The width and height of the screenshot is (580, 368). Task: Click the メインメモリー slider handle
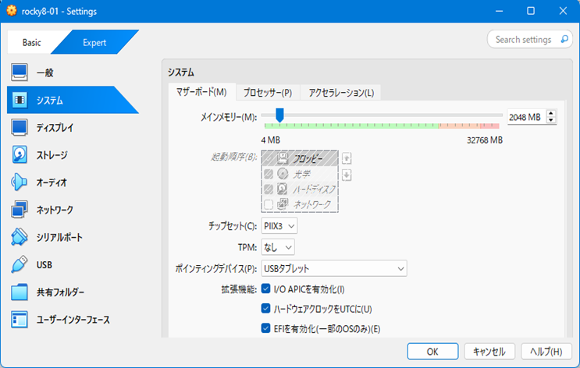(279, 116)
